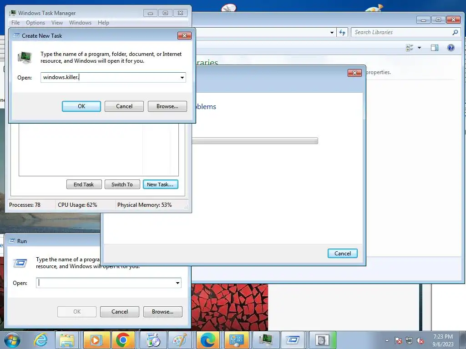Expand the Libraries address bar history dropdown
This screenshot has width=466, height=349.
[x=332, y=32]
